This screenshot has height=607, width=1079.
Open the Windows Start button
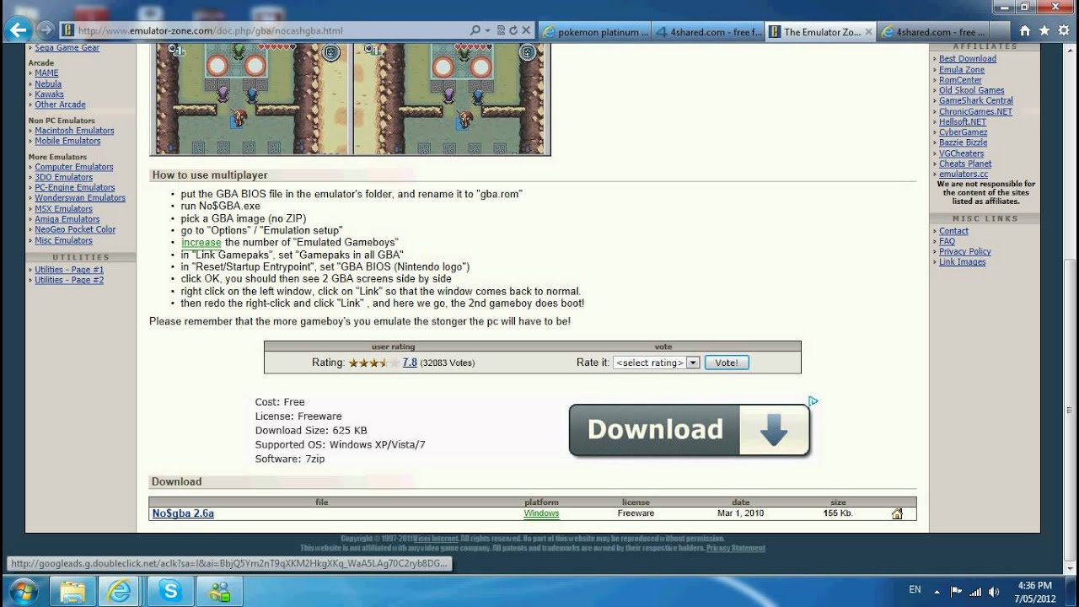click(x=23, y=590)
